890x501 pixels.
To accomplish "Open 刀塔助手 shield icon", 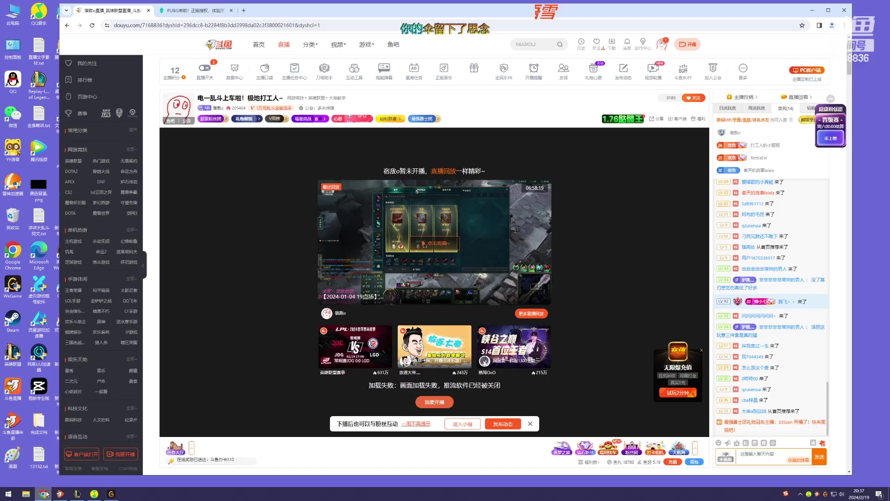I will [324, 68].
